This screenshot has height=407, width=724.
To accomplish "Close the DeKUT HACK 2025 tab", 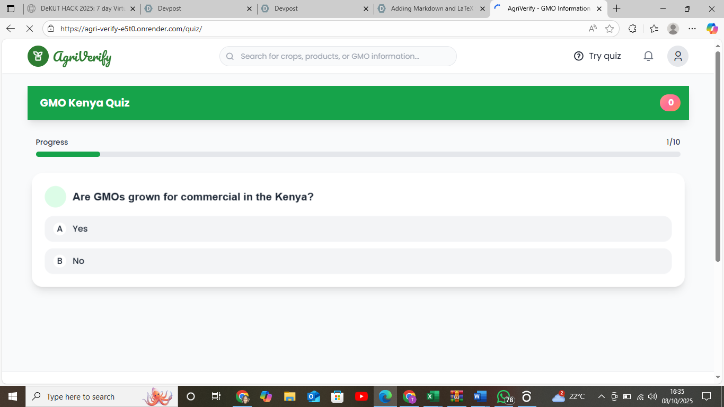I will coord(133,8).
